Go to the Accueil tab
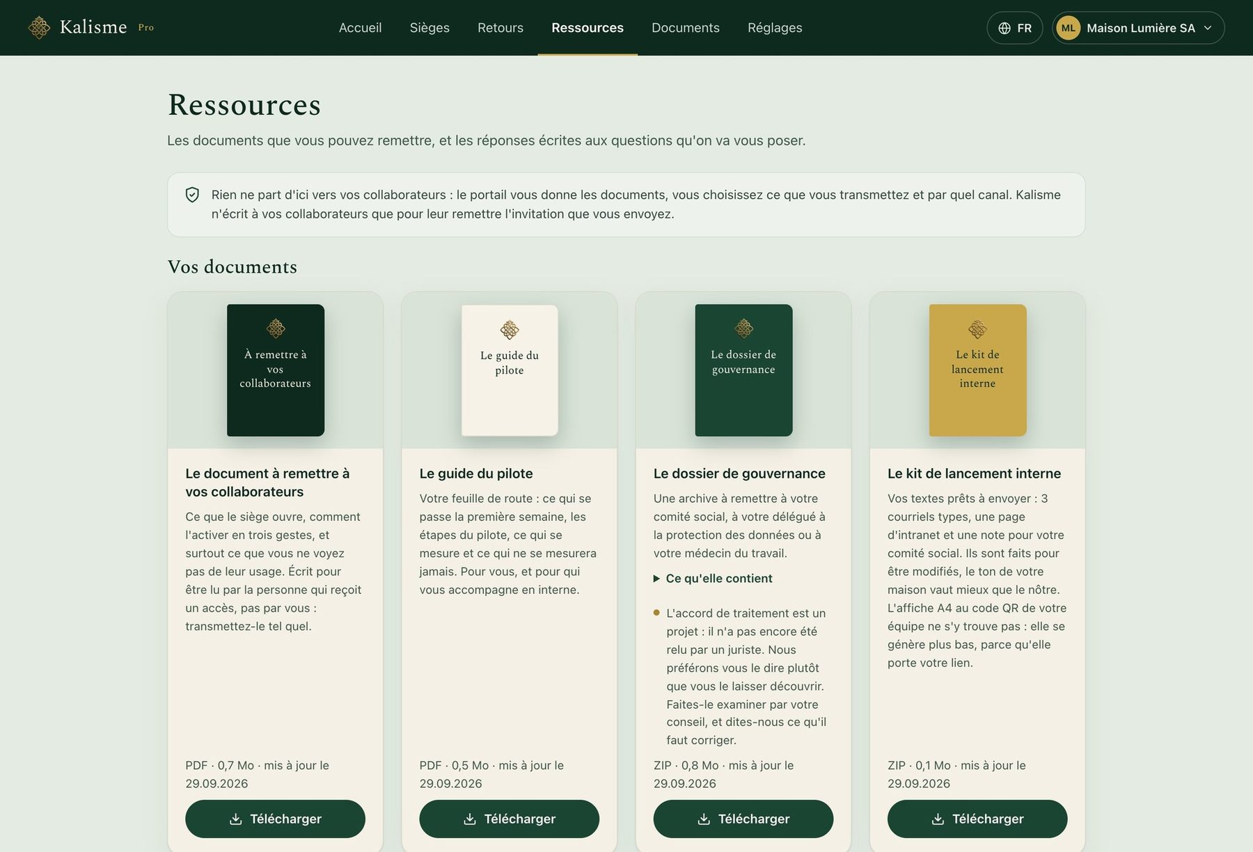 (x=360, y=28)
